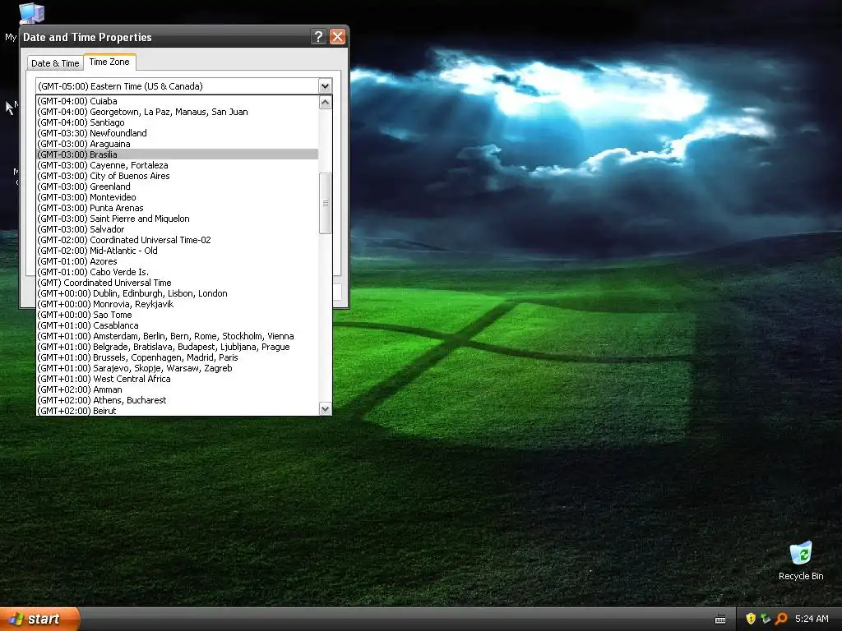842x631 pixels.
Task: Select (GMT-03:00) Araguaina
Action: [x=178, y=144]
